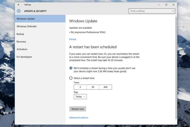The width and height of the screenshot is (190, 127).
Task: Click the scrollbar up arrow
Action: pyautogui.click(x=176, y=16)
